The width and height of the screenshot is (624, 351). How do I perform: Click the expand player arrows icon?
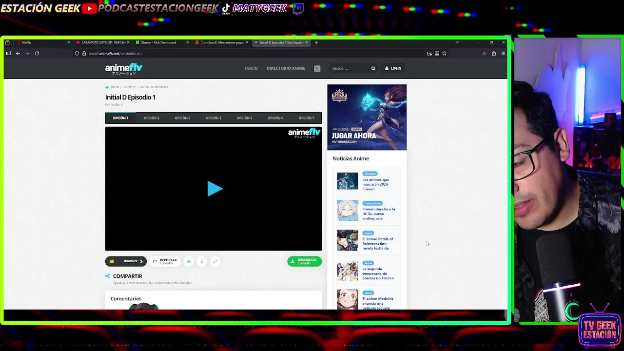(215, 261)
